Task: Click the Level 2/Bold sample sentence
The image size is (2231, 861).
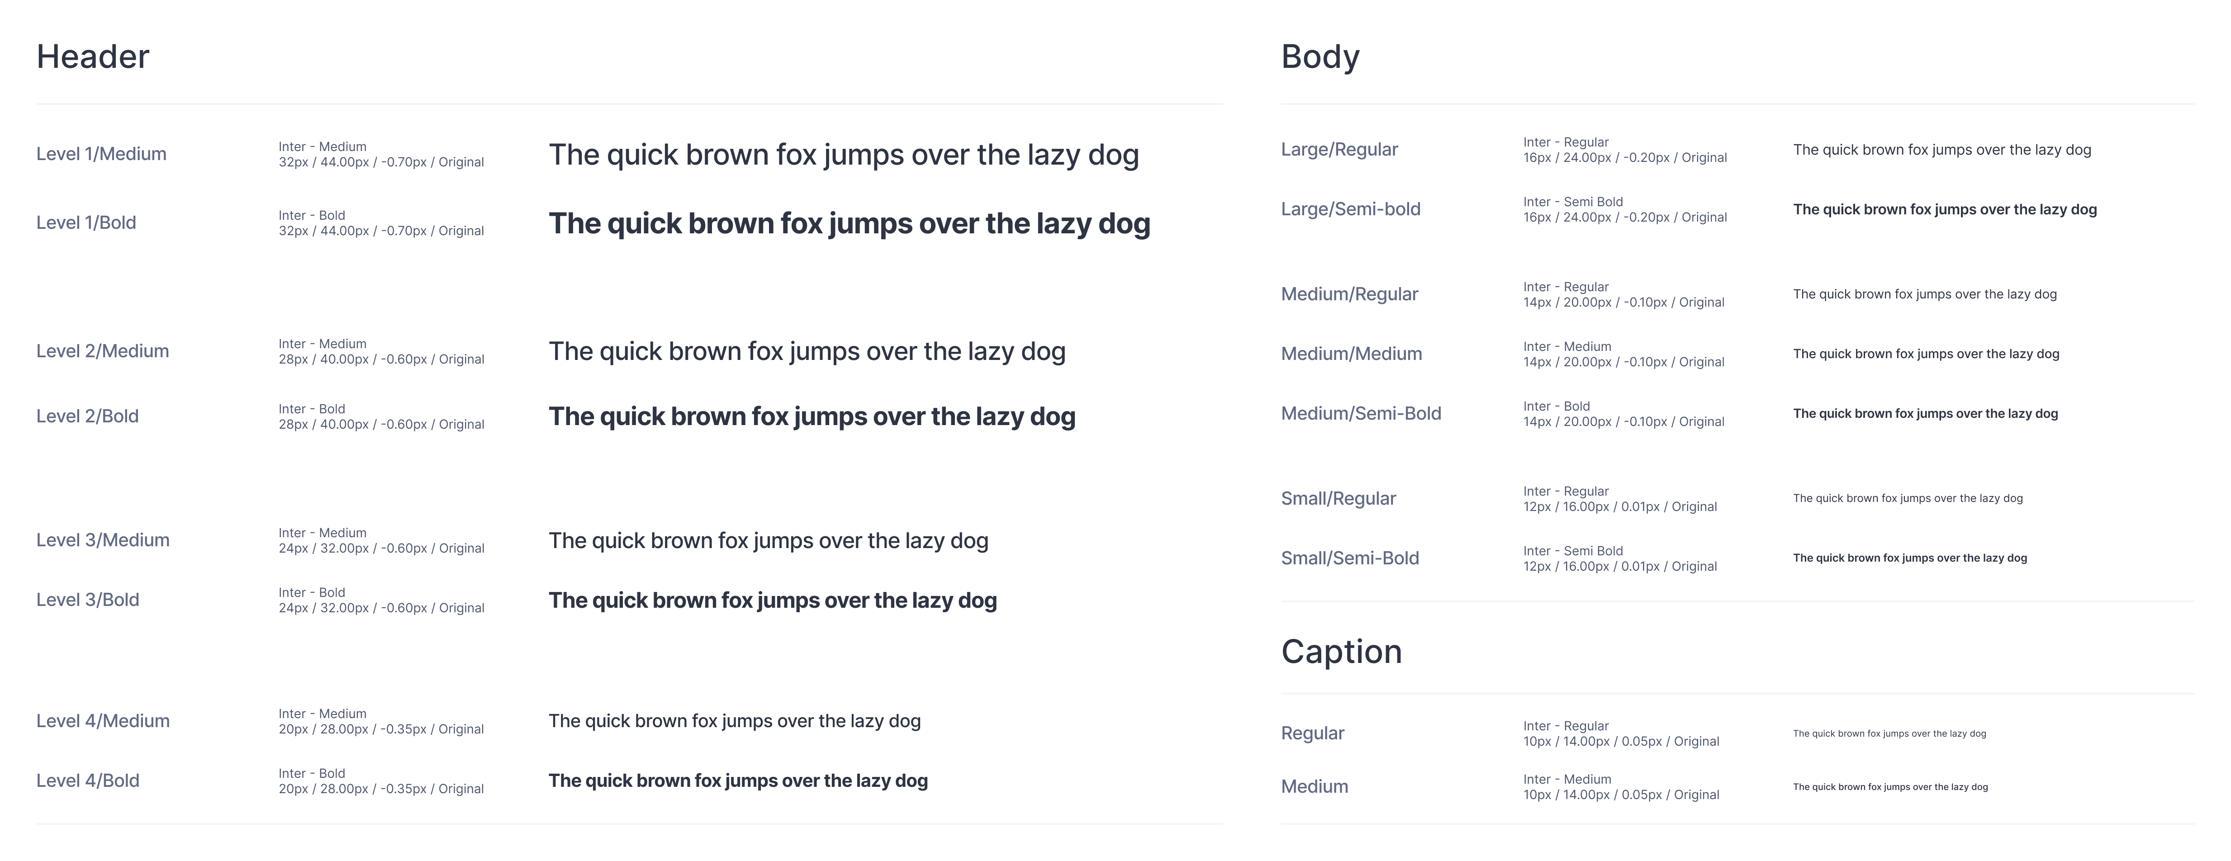Action: (x=812, y=416)
